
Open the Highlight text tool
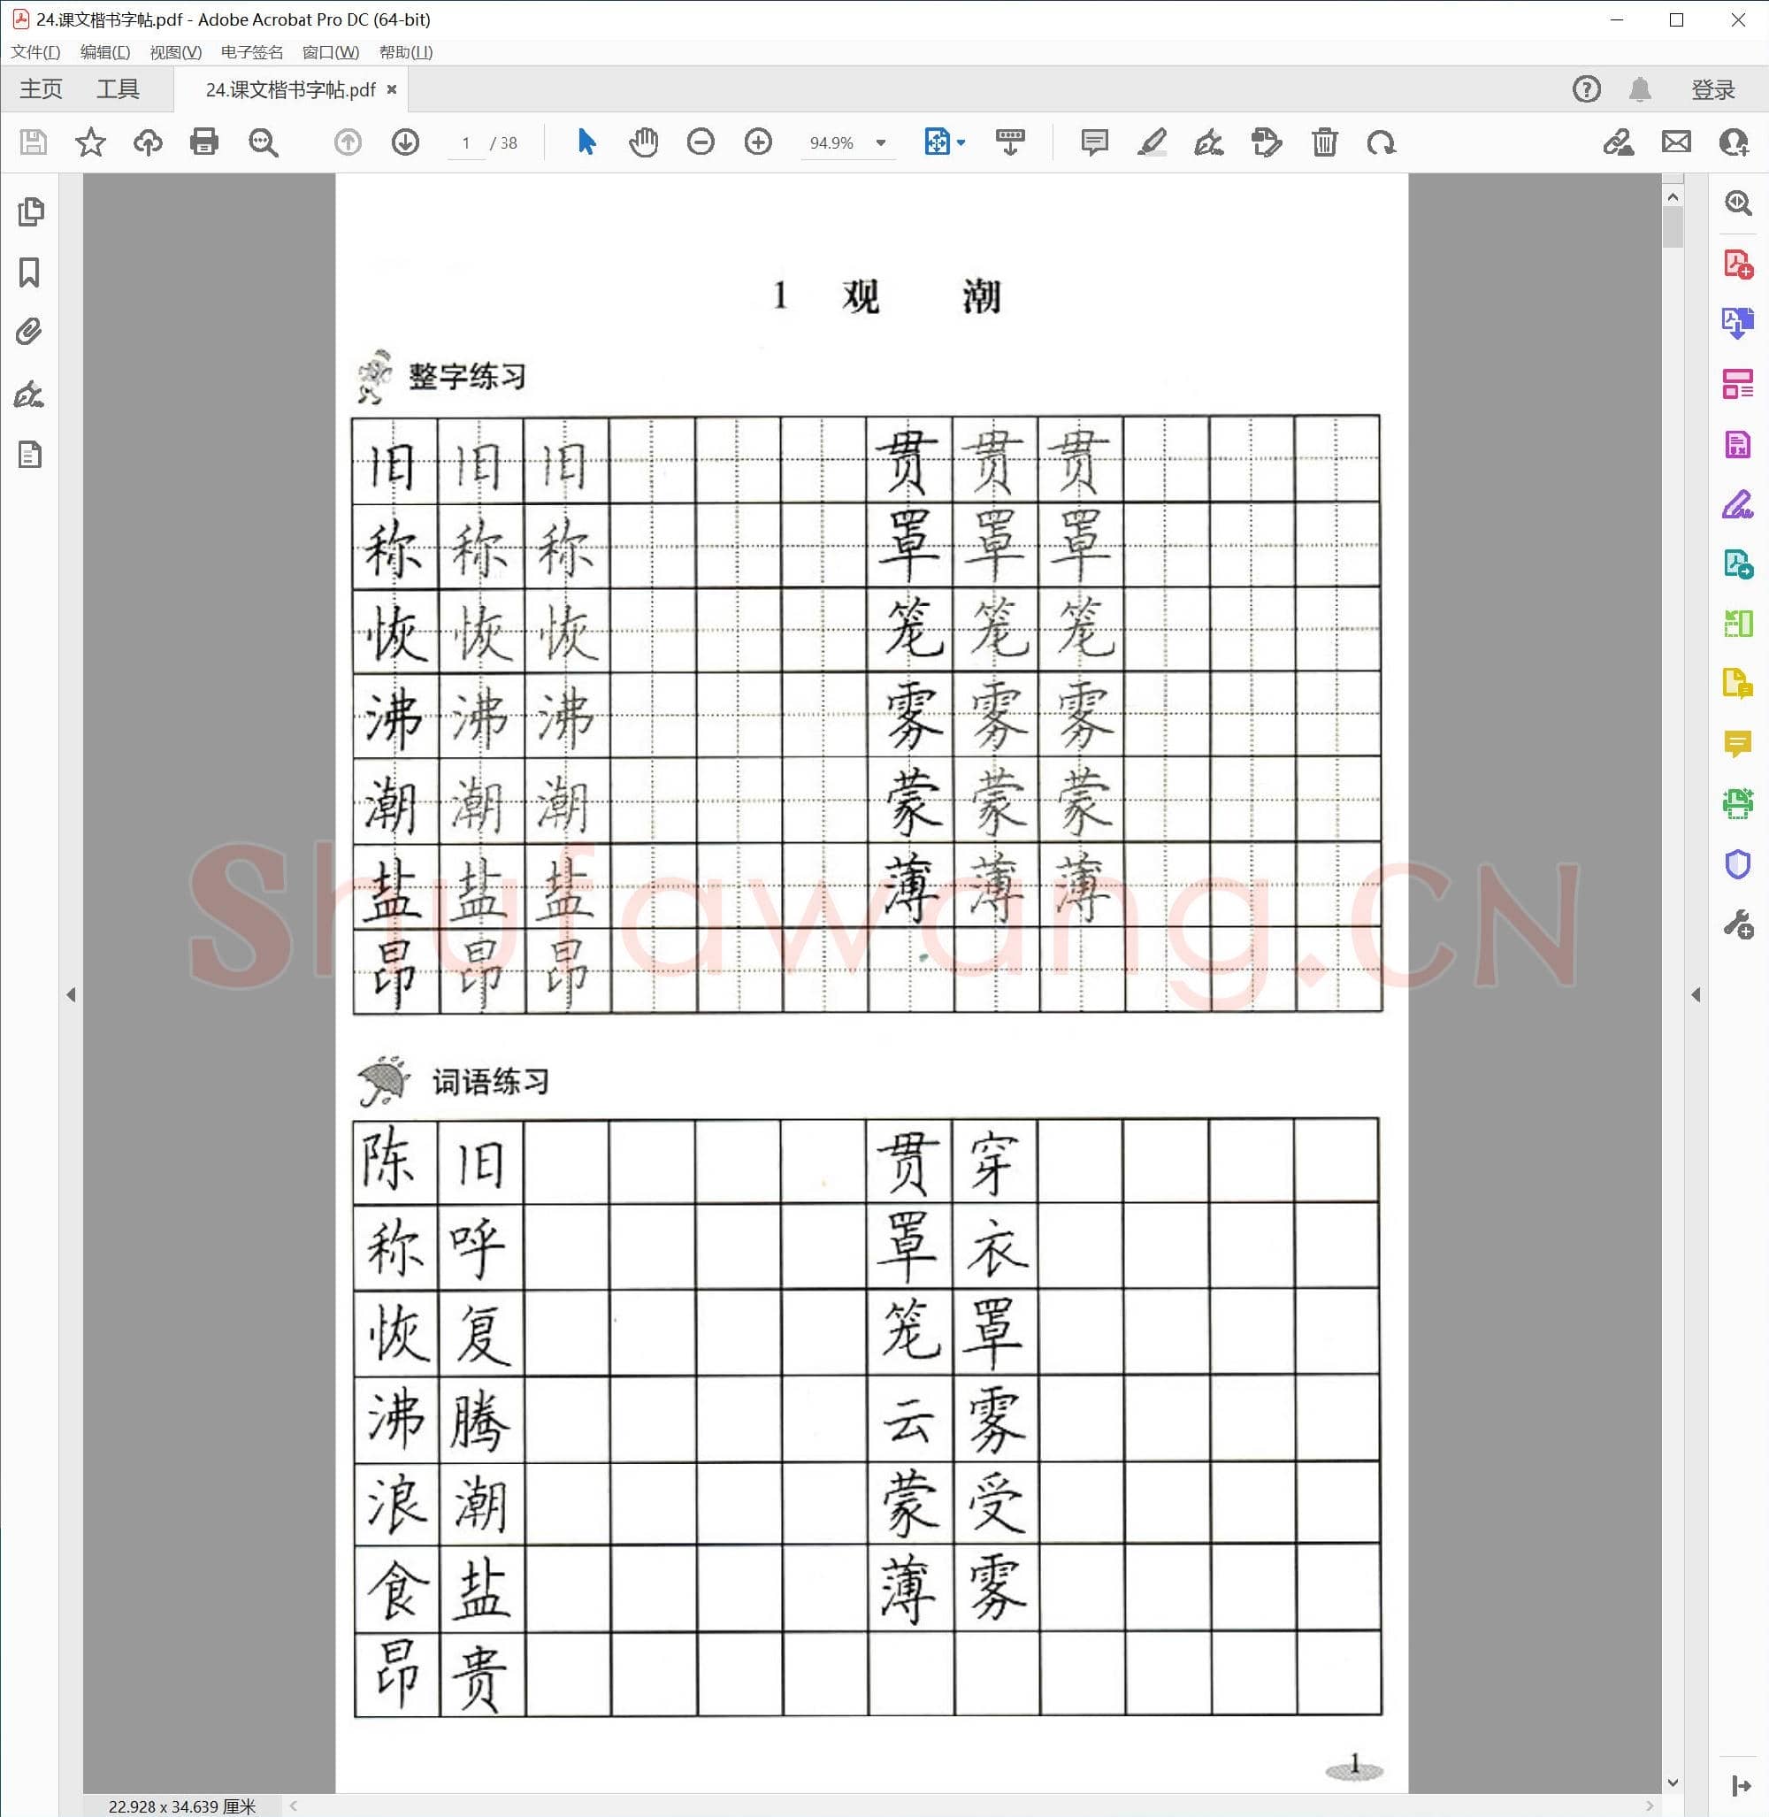1153,142
